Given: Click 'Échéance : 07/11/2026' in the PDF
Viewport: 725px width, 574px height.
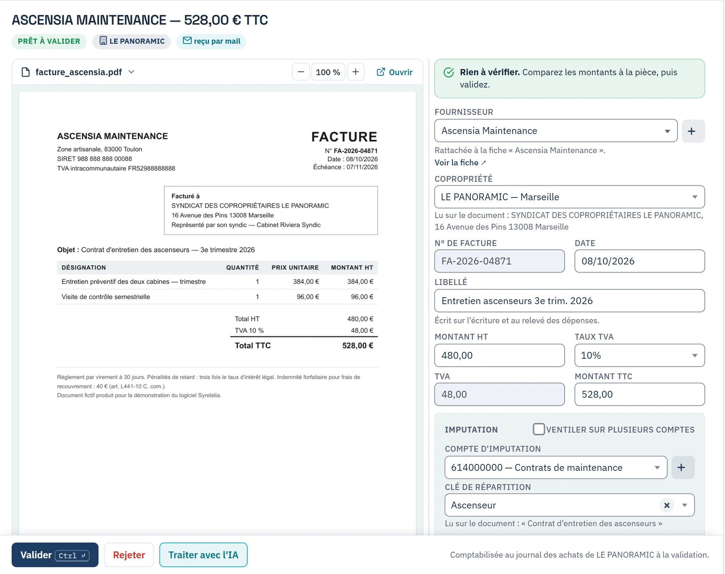Looking at the screenshot, I should (x=345, y=167).
